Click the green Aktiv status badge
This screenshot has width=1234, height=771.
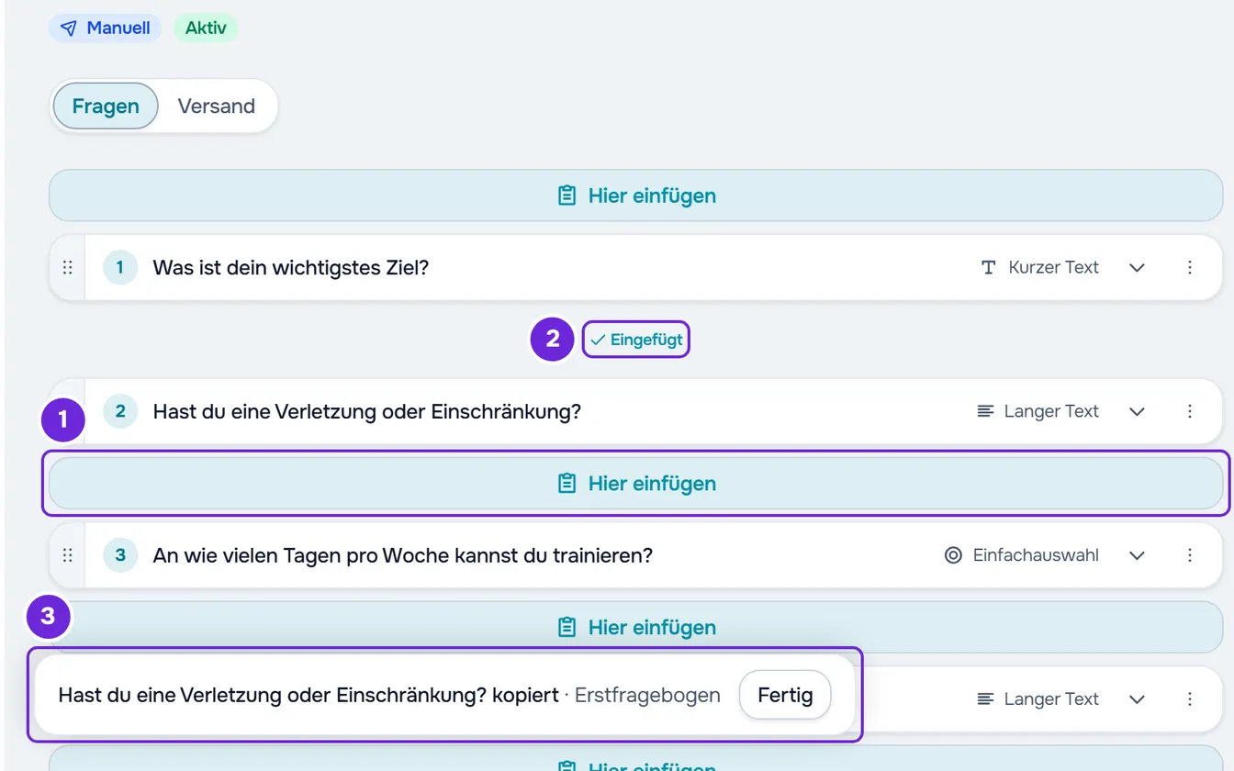pyautogui.click(x=206, y=28)
